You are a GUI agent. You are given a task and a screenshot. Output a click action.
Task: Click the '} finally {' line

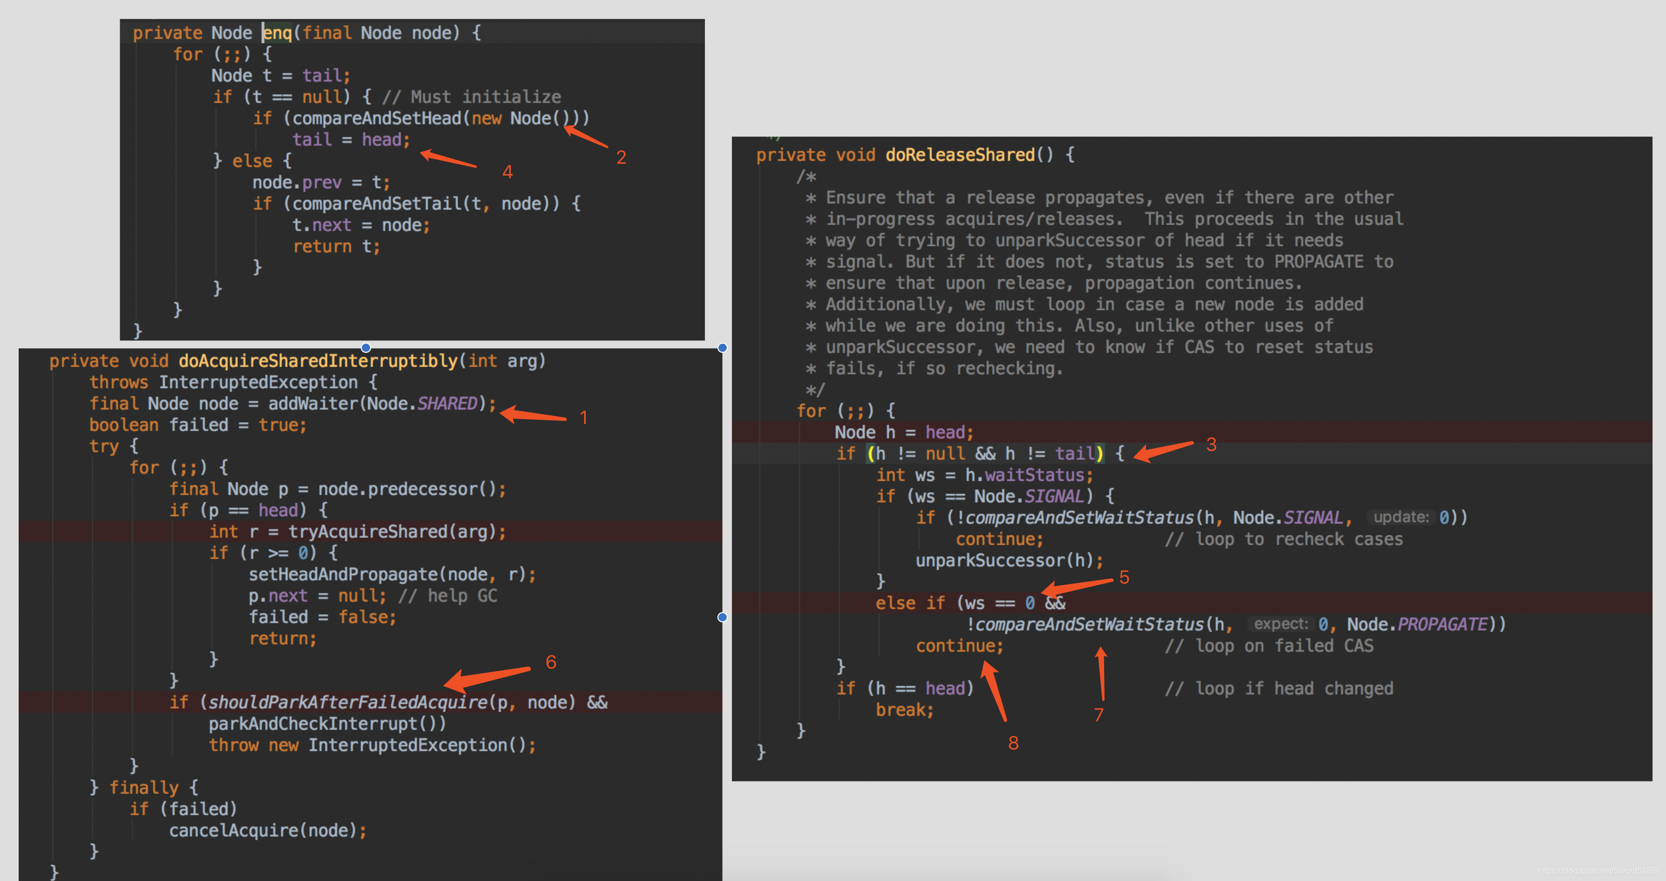tap(144, 787)
